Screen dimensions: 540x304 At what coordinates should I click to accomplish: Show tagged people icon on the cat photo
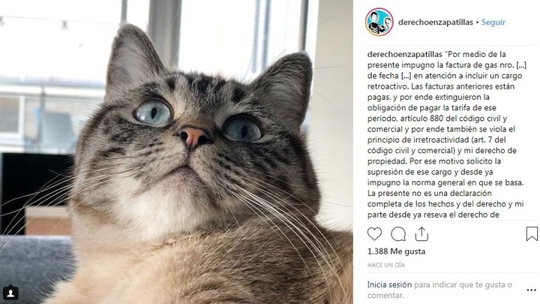point(10,293)
